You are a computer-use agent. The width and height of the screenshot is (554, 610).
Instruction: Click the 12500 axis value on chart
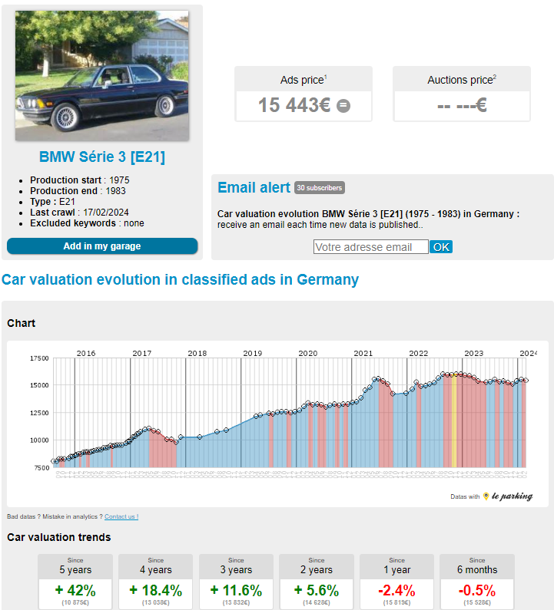(x=39, y=413)
